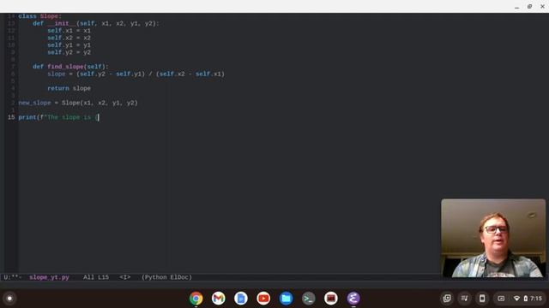The height and width of the screenshot is (308, 549).
Task: Open the screen capture tray icon
Action: point(447,299)
